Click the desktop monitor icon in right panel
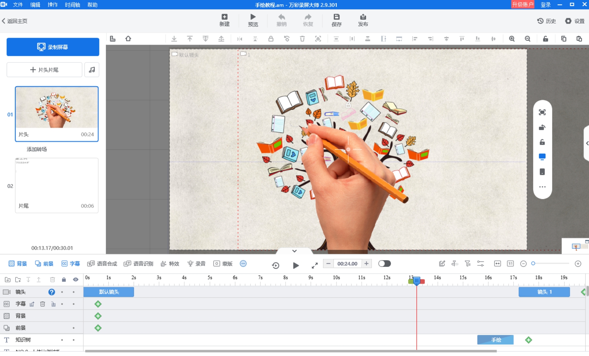The height and width of the screenshot is (356, 589). pos(542,157)
